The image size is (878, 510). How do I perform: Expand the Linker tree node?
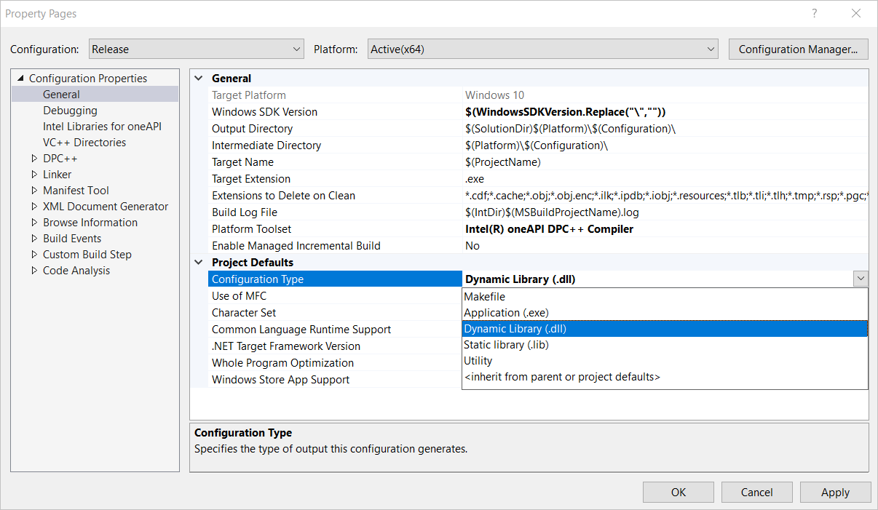tap(33, 174)
